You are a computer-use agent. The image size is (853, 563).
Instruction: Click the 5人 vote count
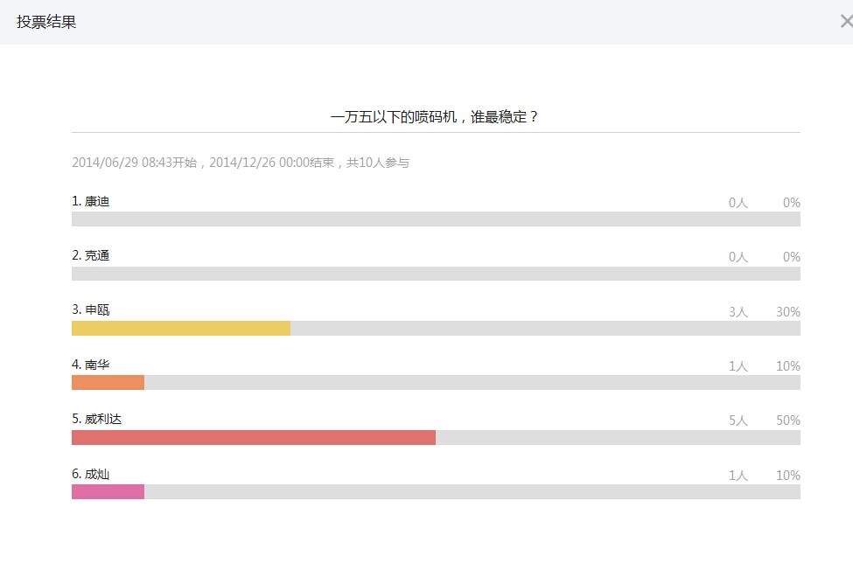point(738,421)
